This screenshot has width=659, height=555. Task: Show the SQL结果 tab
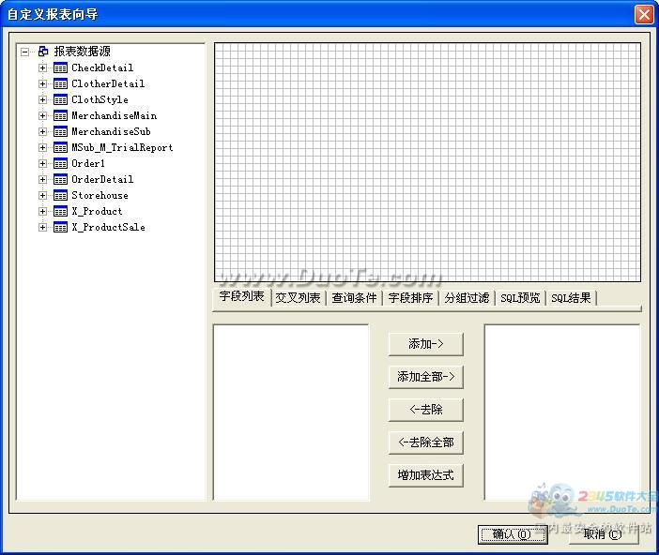tap(571, 297)
